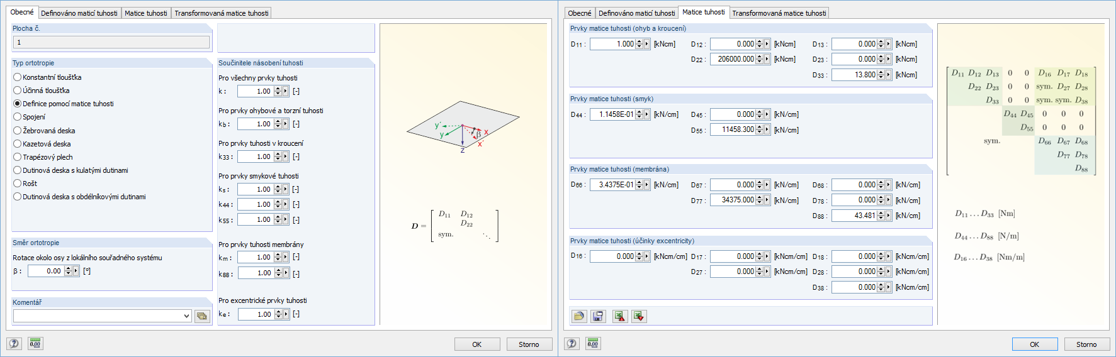1116x357 pixels.
Task: Open arrow menu beside D88 field
Action: tap(888, 216)
